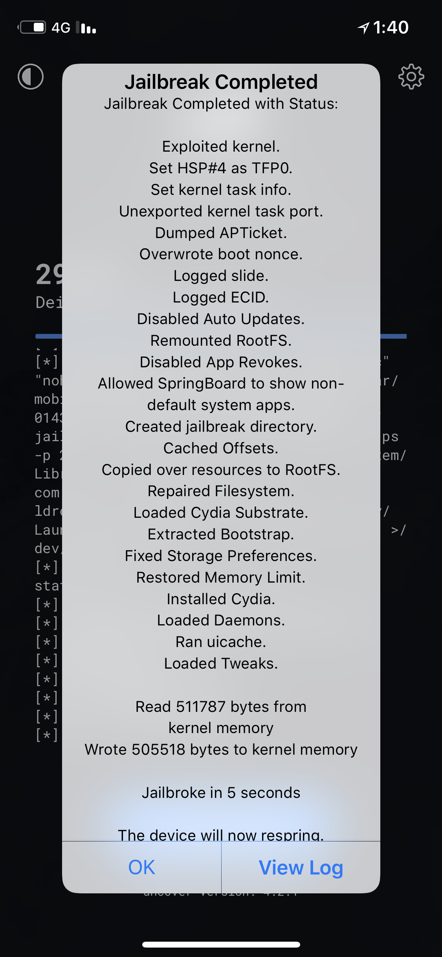The image size is (442, 957).
Task: Tap the "Jailbreak Completed" dialog title
Action: pyautogui.click(x=221, y=82)
